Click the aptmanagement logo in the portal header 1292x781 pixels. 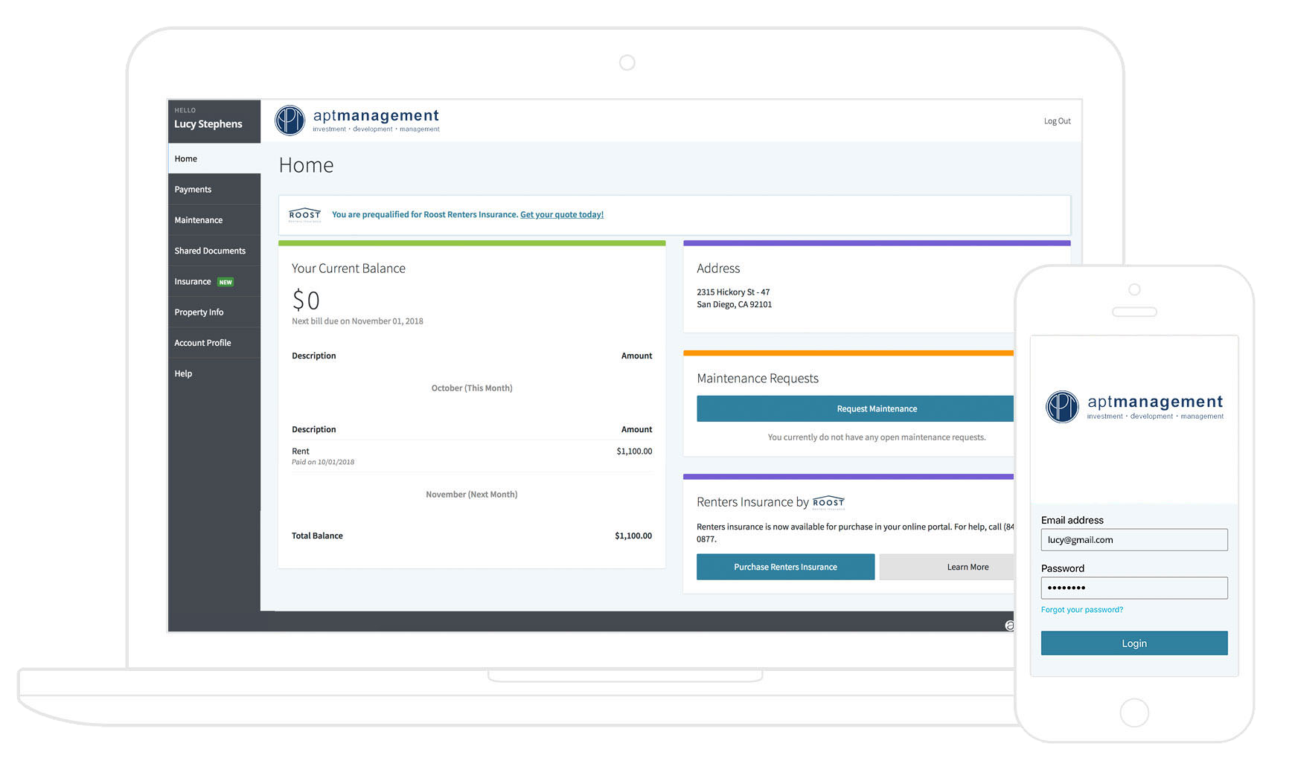pos(357,120)
